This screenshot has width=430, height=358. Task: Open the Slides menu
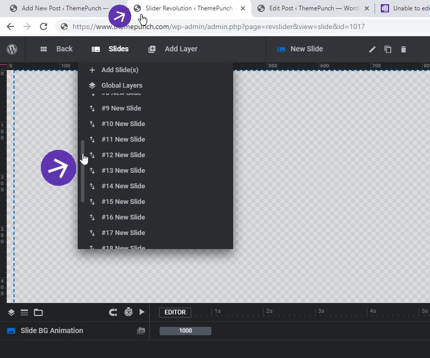118,49
